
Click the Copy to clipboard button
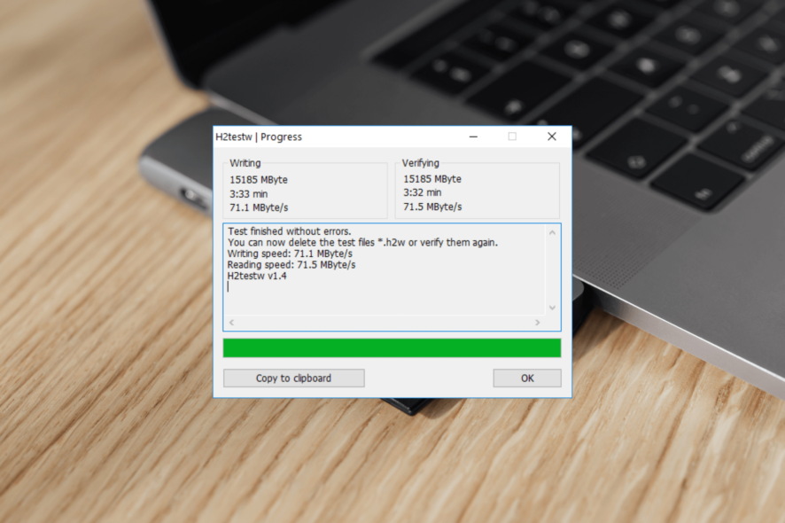coord(294,379)
